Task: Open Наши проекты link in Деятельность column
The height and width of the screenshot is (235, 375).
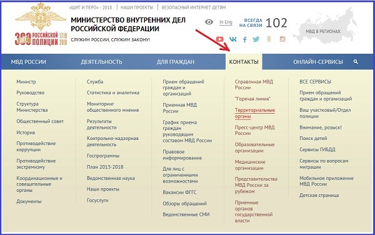Action: coord(103,189)
